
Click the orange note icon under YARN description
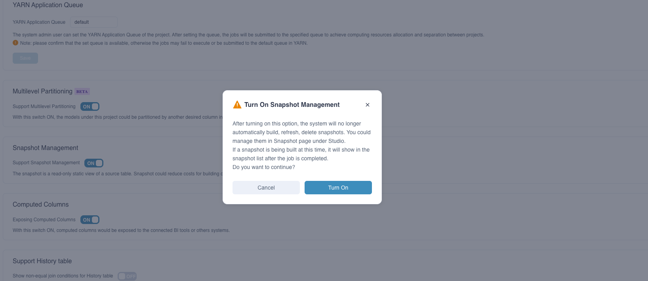[15, 43]
